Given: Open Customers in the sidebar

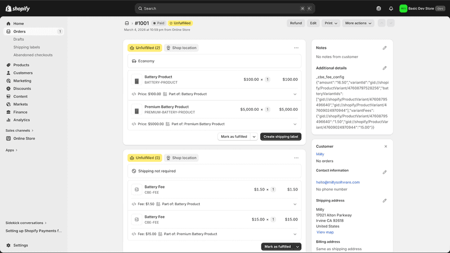Looking at the screenshot, I should pyautogui.click(x=23, y=73).
